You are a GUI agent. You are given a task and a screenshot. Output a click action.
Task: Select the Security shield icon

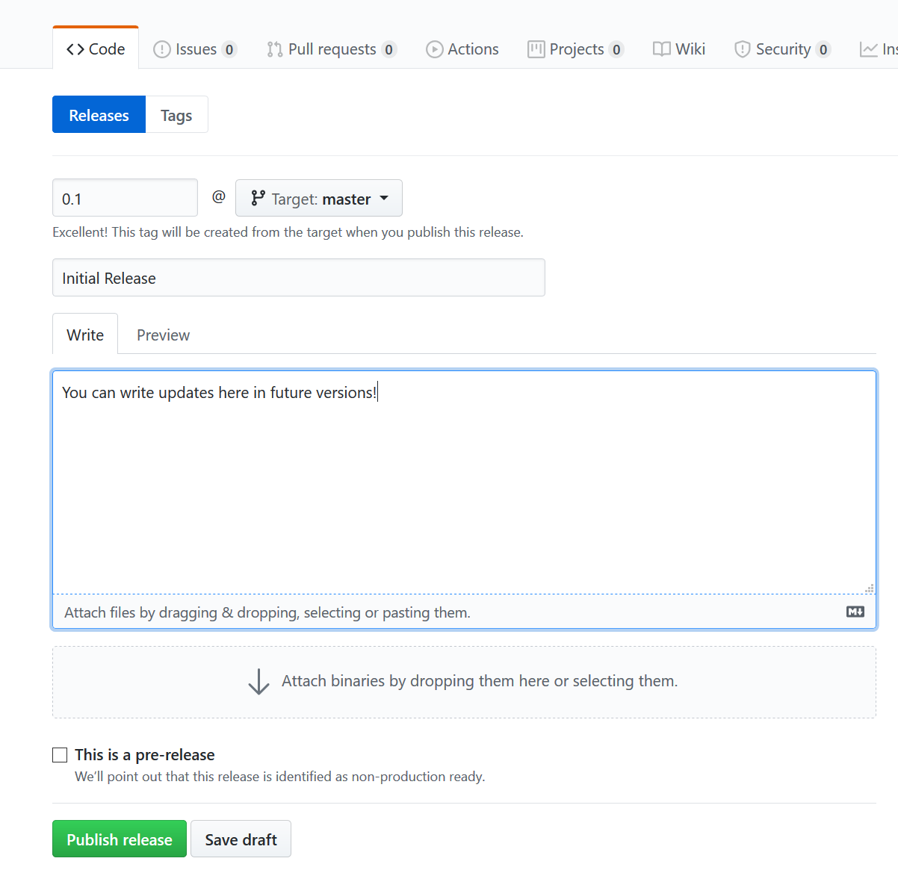pyautogui.click(x=742, y=49)
